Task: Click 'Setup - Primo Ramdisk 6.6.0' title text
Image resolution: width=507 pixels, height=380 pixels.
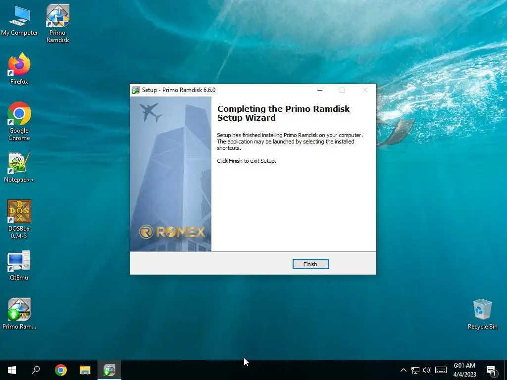Action: coord(178,90)
